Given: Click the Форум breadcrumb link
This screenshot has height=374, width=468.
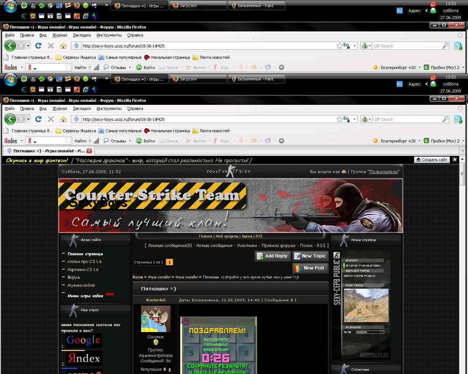Looking at the screenshot, I should (x=137, y=277).
